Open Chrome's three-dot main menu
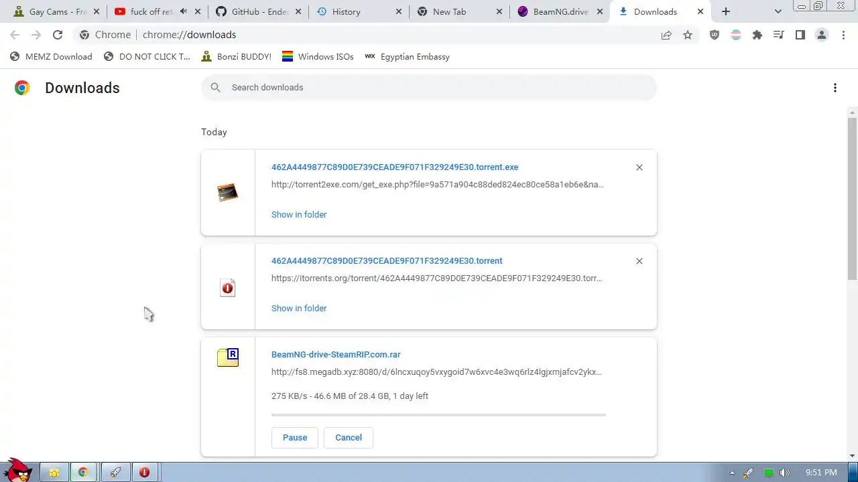Screen dimensions: 858x482 [843, 35]
